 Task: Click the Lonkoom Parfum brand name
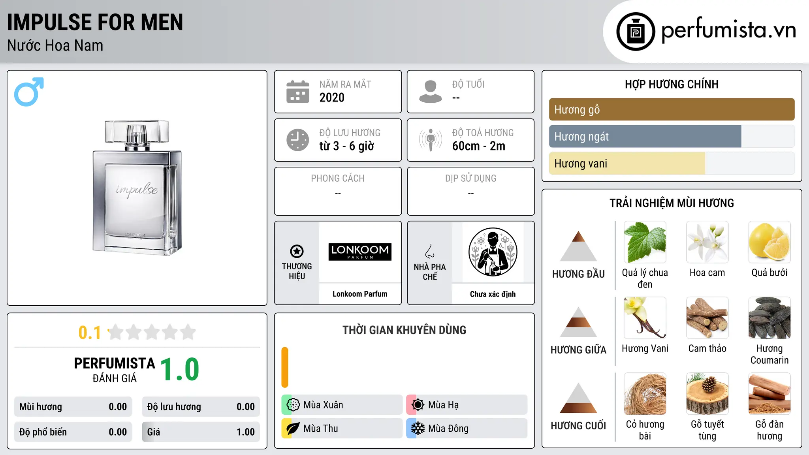click(360, 294)
